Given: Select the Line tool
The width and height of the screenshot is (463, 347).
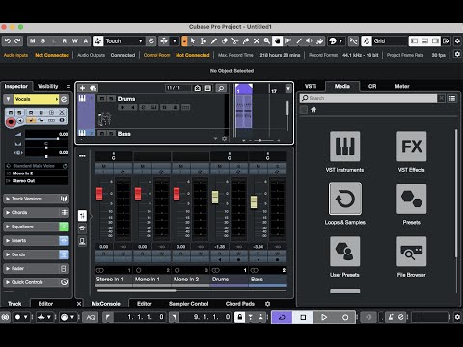Looking at the screenshot, I should (299, 41).
